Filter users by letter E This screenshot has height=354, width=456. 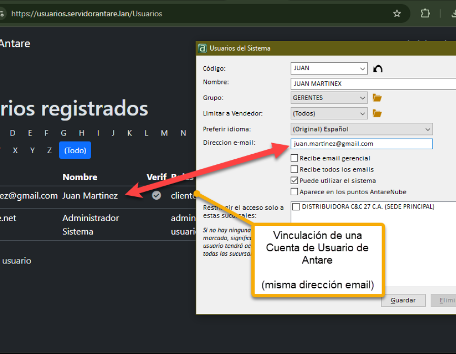[30, 133]
